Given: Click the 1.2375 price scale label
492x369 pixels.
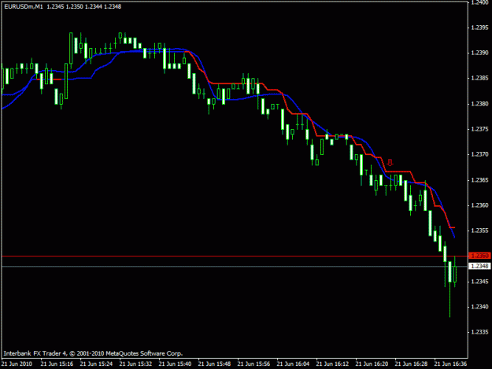Looking at the screenshot, I should [x=479, y=129].
